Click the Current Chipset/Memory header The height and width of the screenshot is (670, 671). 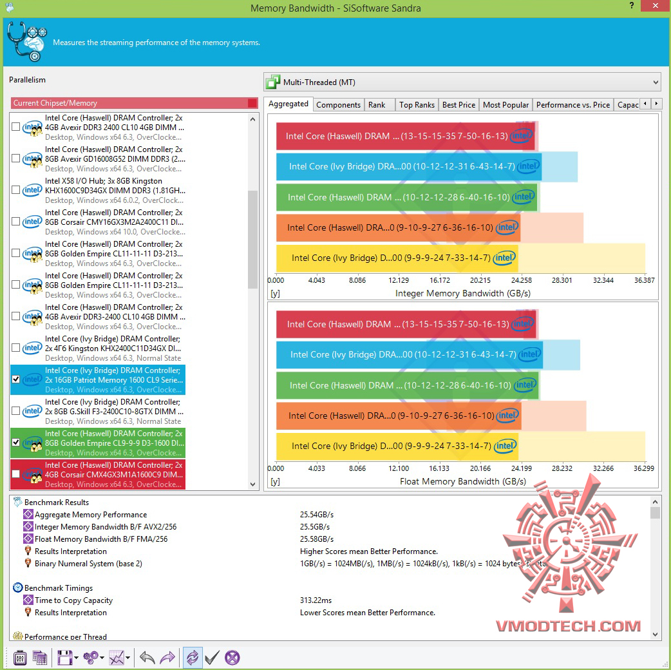click(134, 102)
